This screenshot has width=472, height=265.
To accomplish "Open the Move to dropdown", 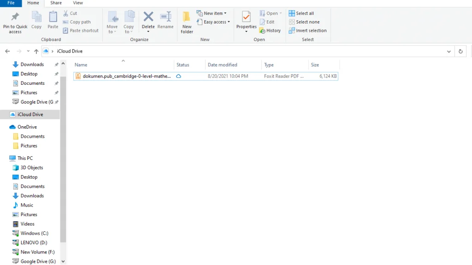I will point(112,22).
